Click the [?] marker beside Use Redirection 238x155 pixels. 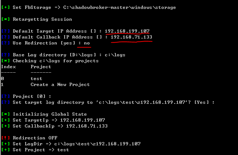[6, 43]
